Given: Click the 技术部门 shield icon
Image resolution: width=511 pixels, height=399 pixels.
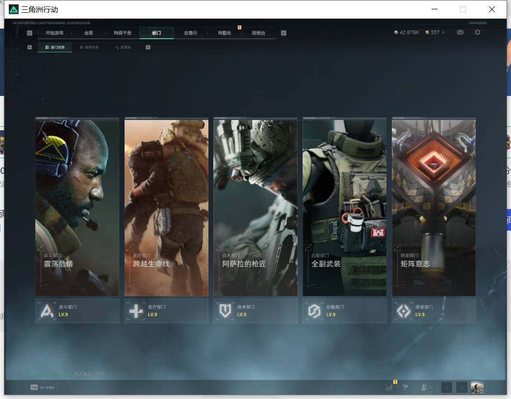Looking at the screenshot, I should [225, 311].
